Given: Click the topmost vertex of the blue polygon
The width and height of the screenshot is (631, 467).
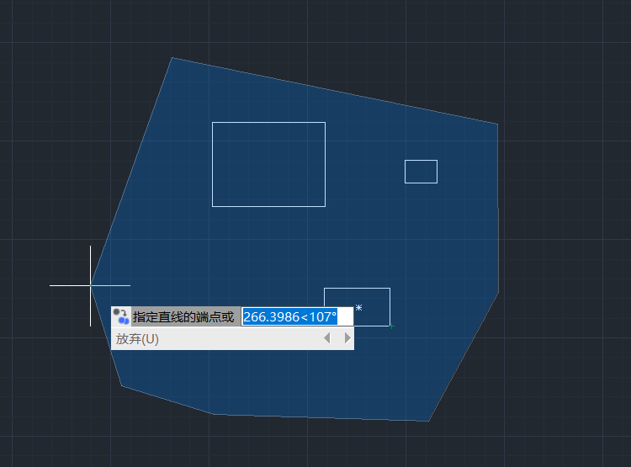Looking at the screenshot, I should 172,57.
